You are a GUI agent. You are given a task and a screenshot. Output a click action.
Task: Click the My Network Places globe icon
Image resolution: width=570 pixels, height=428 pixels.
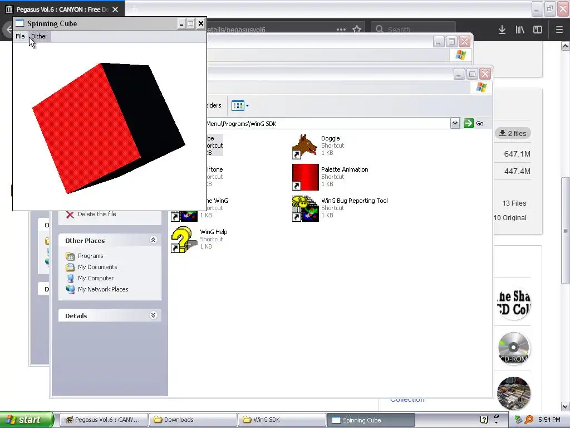pyautogui.click(x=70, y=290)
